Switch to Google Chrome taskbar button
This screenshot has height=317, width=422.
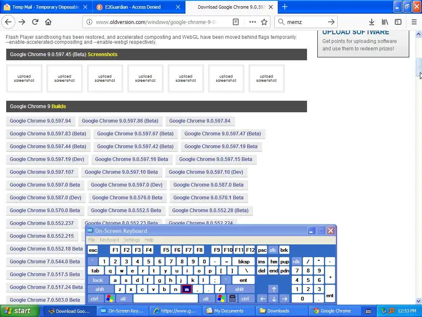335,311
